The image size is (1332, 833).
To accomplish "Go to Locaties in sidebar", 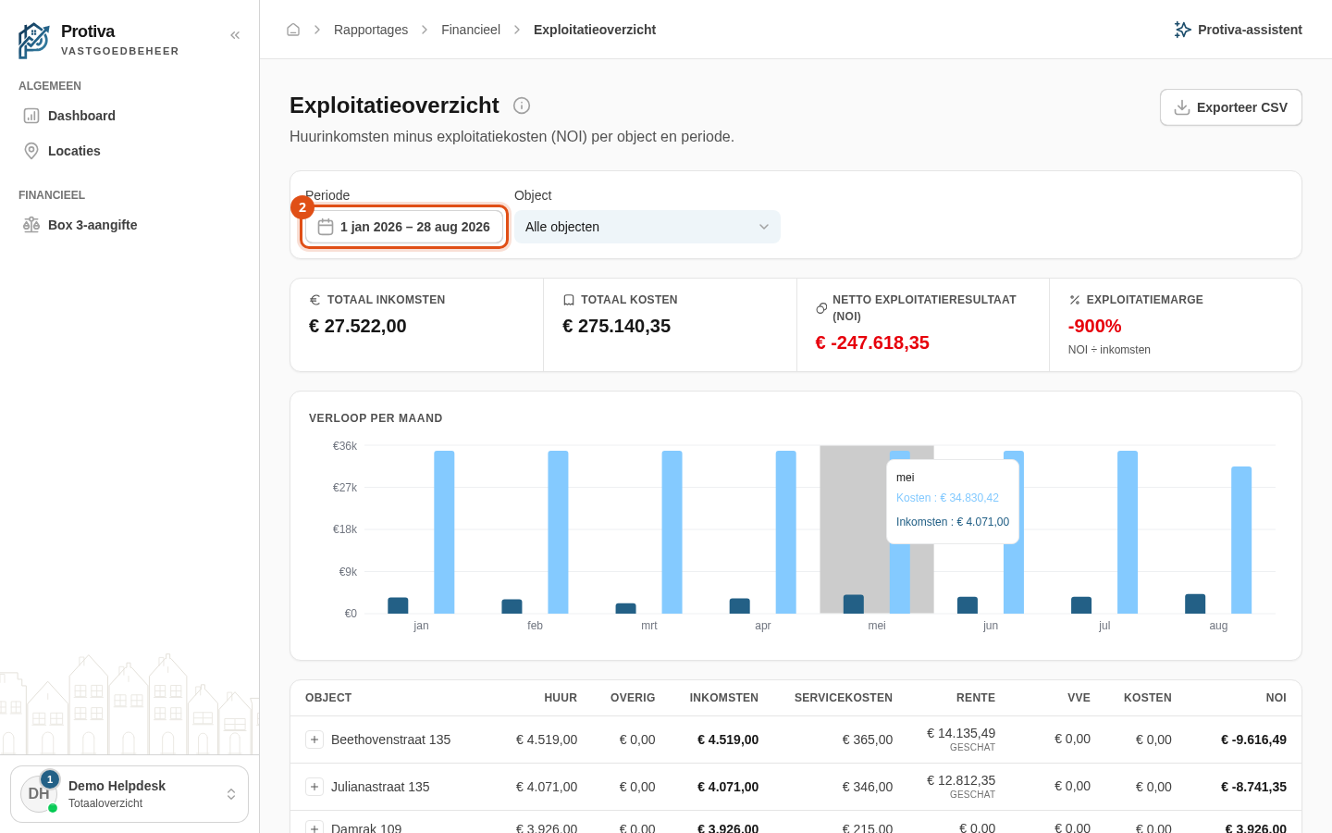I will click(129, 151).
